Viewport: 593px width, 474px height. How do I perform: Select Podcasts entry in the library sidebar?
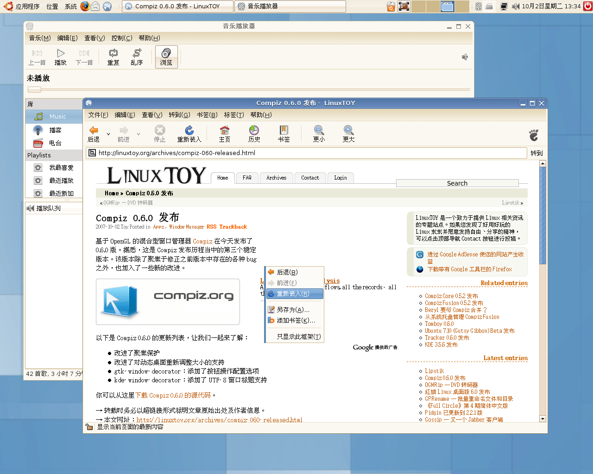coord(54,130)
